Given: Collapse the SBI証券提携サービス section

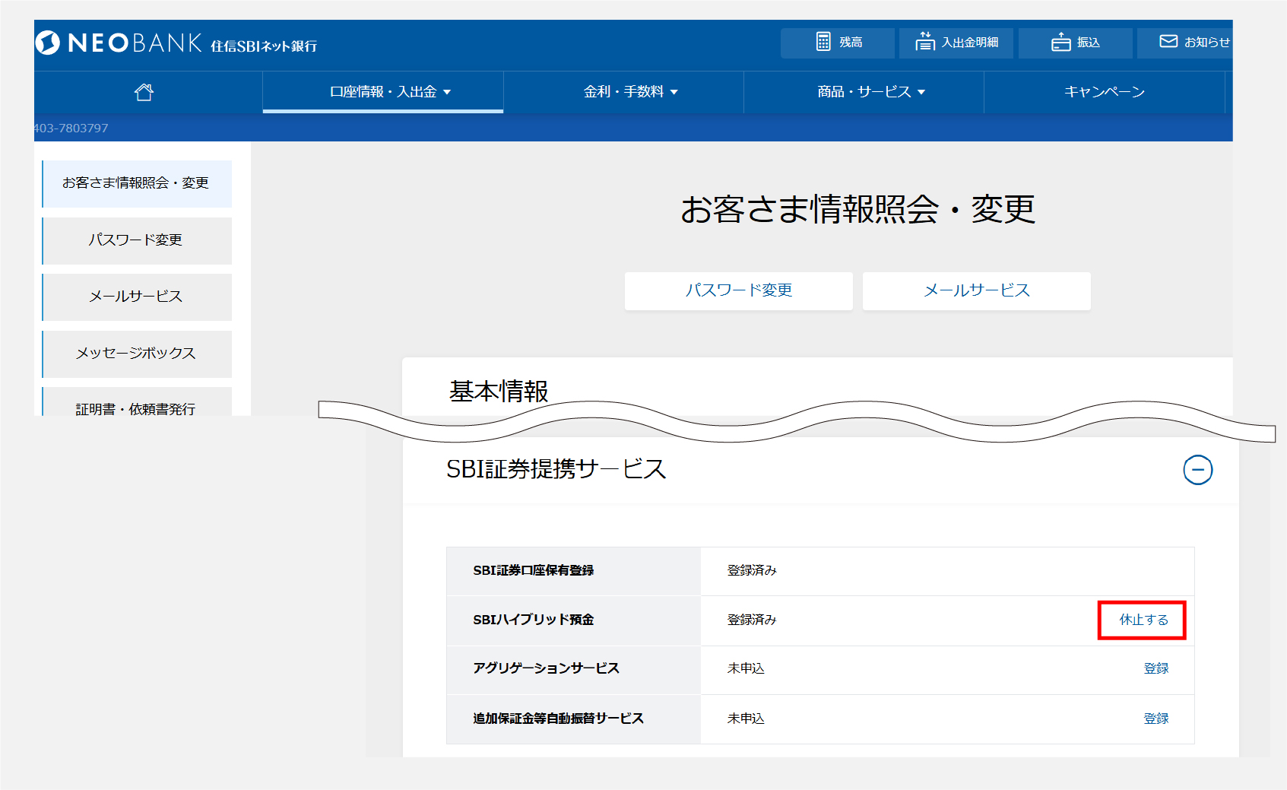Looking at the screenshot, I should [x=1197, y=470].
